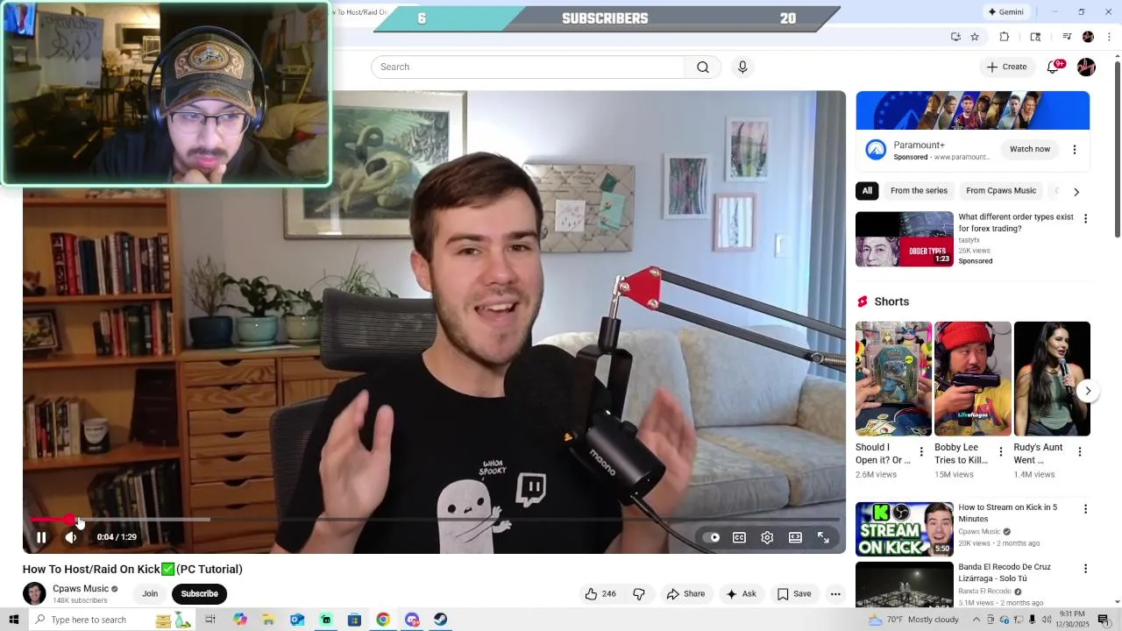Viewport: 1122px width, 631px height.
Task: Subscribe to Cpaws Music
Action: [x=199, y=593]
